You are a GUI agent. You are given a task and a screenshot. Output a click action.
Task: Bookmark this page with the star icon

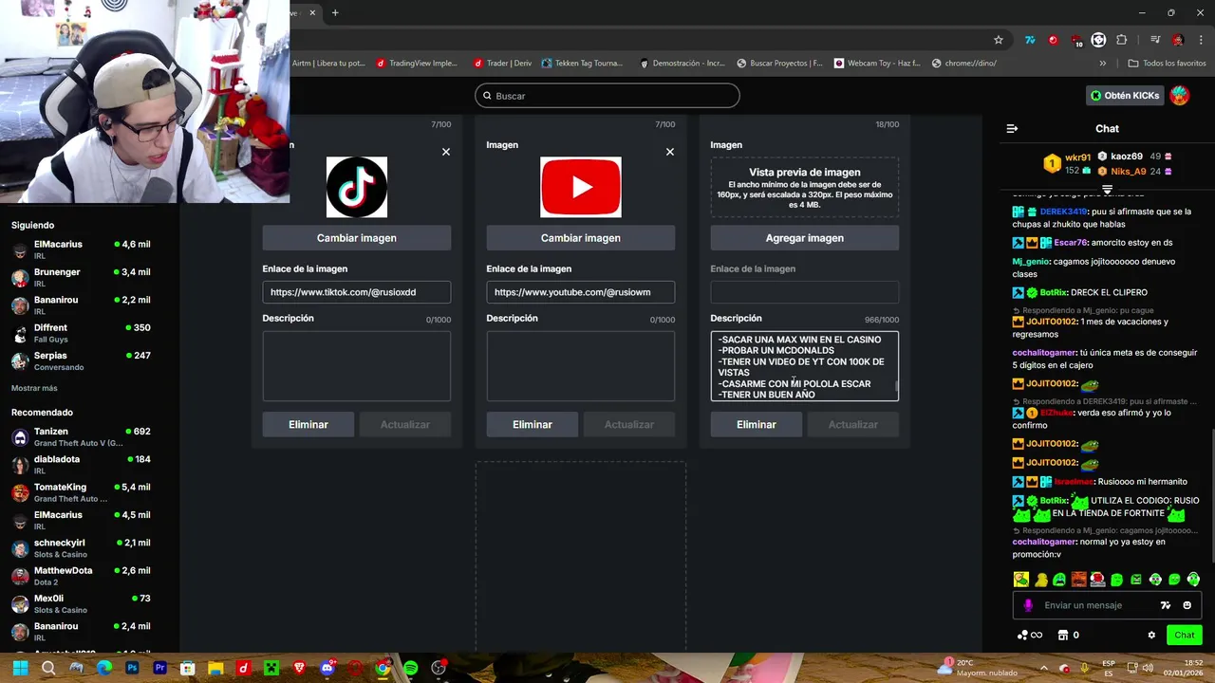point(998,40)
